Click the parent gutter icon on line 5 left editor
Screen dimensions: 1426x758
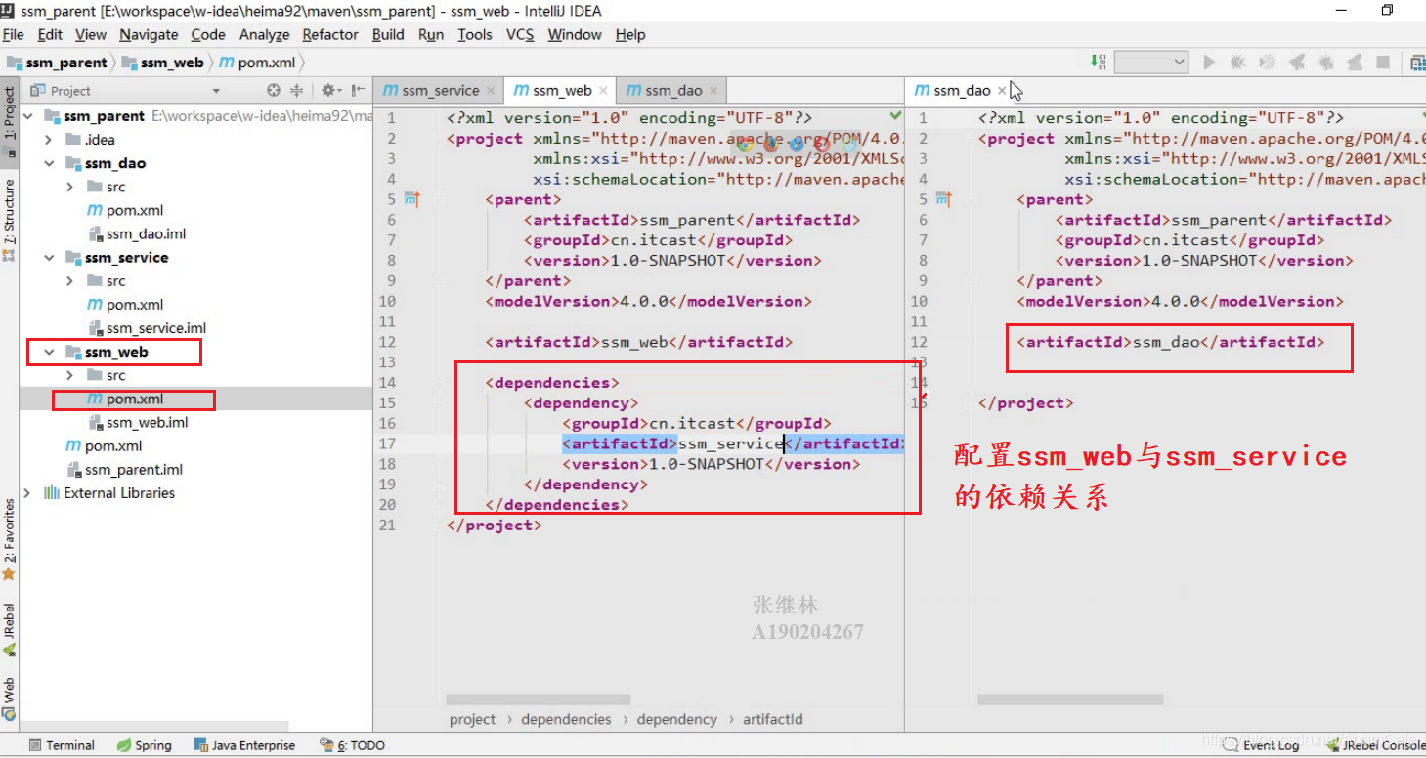(x=411, y=199)
